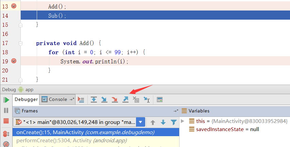Open View Breakpoints dialog
Viewport: 290px width, 147px height.
point(6,134)
